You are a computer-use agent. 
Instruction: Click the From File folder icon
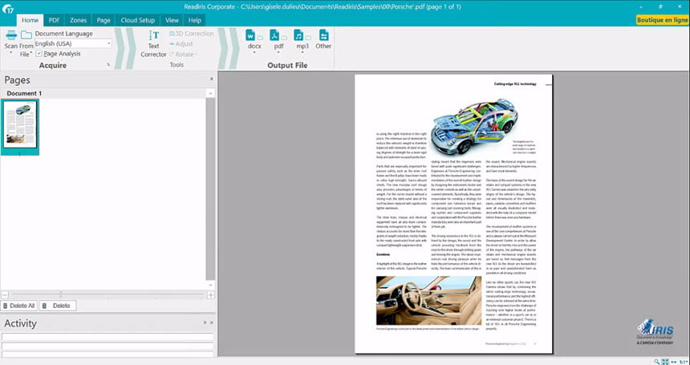click(x=26, y=34)
